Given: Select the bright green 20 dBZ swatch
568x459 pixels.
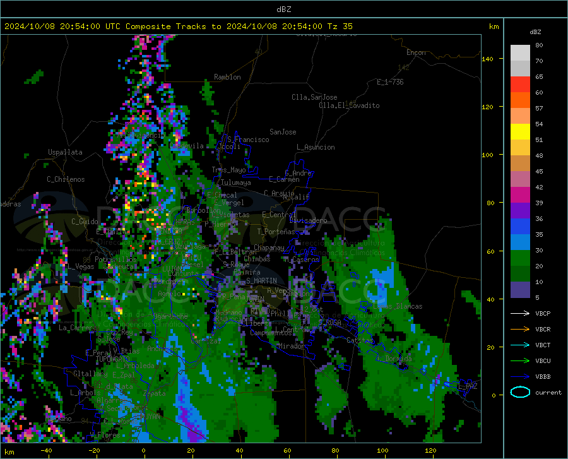Looking at the screenshot, I should (x=520, y=258).
